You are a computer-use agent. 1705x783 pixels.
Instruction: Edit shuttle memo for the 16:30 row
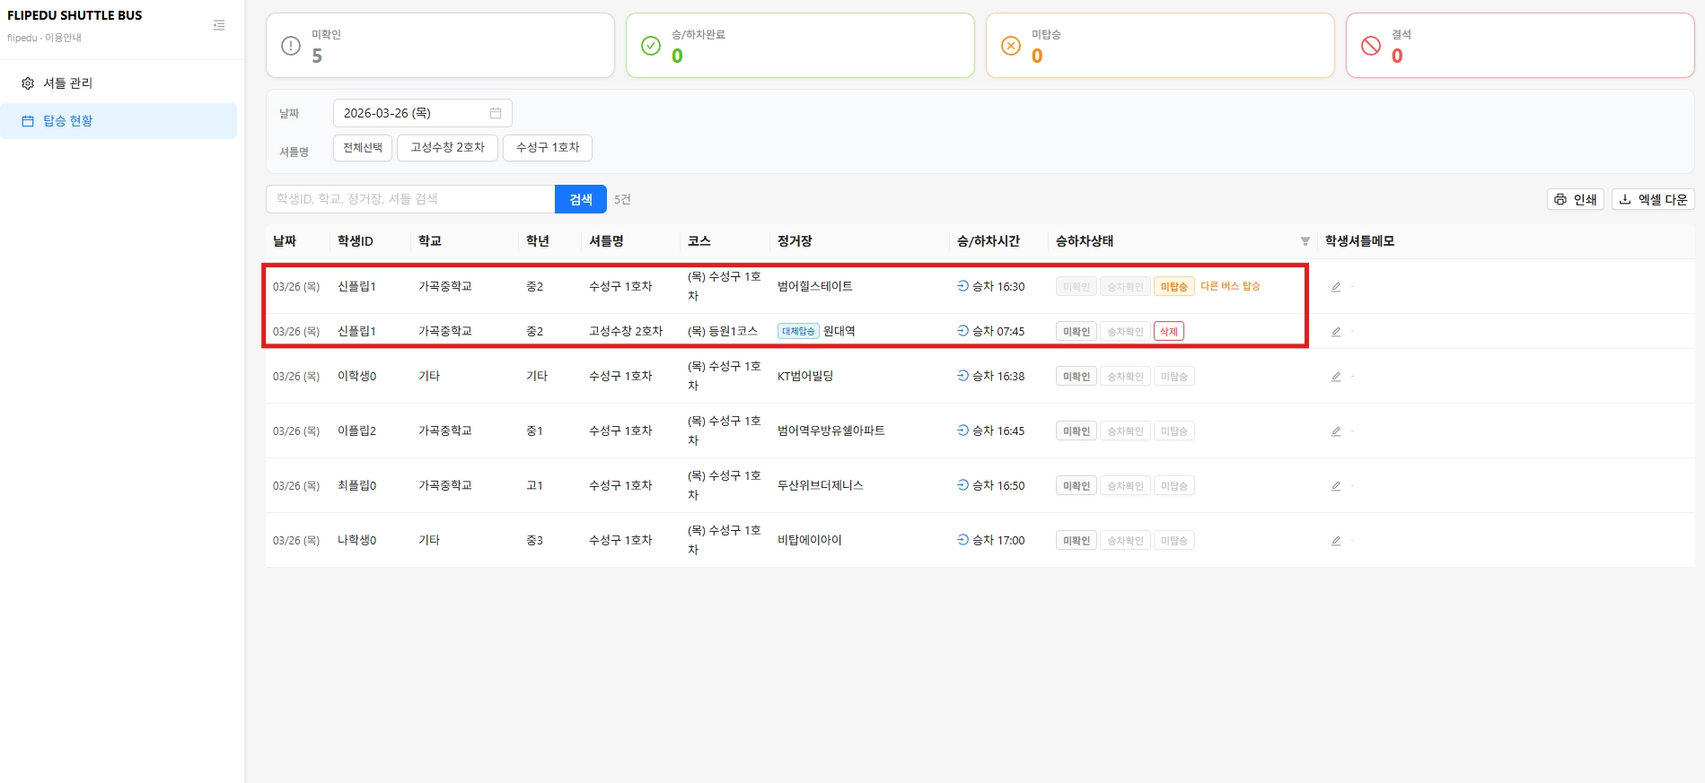point(1336,287)
